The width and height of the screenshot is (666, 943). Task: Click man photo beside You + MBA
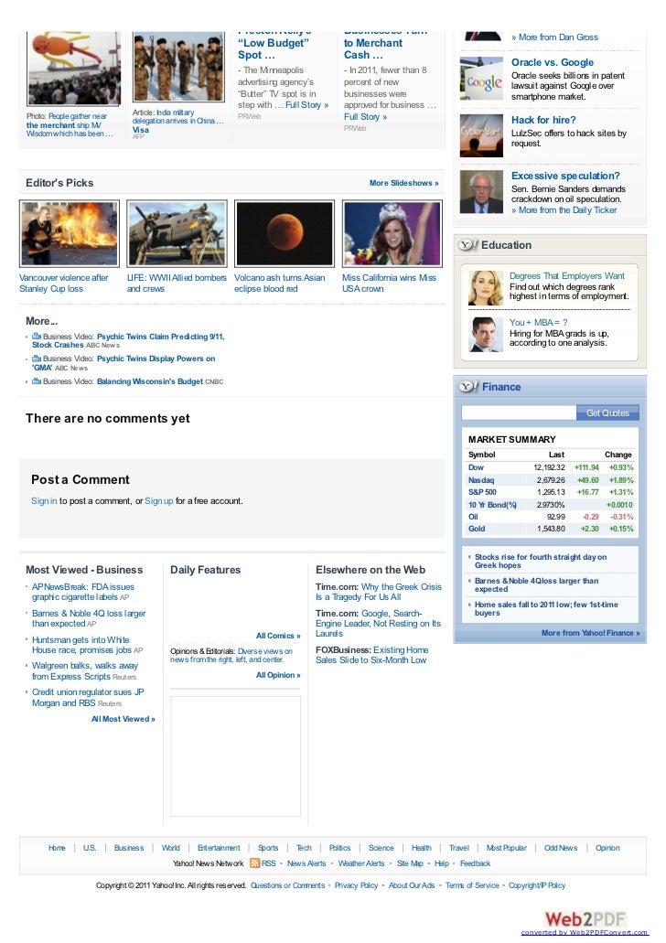[x=486, y=335]
